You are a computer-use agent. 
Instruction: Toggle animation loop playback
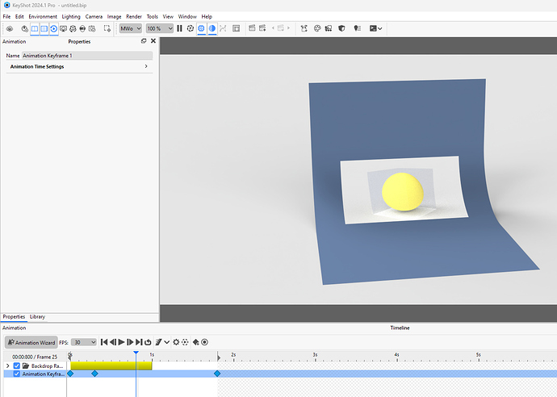148,342
